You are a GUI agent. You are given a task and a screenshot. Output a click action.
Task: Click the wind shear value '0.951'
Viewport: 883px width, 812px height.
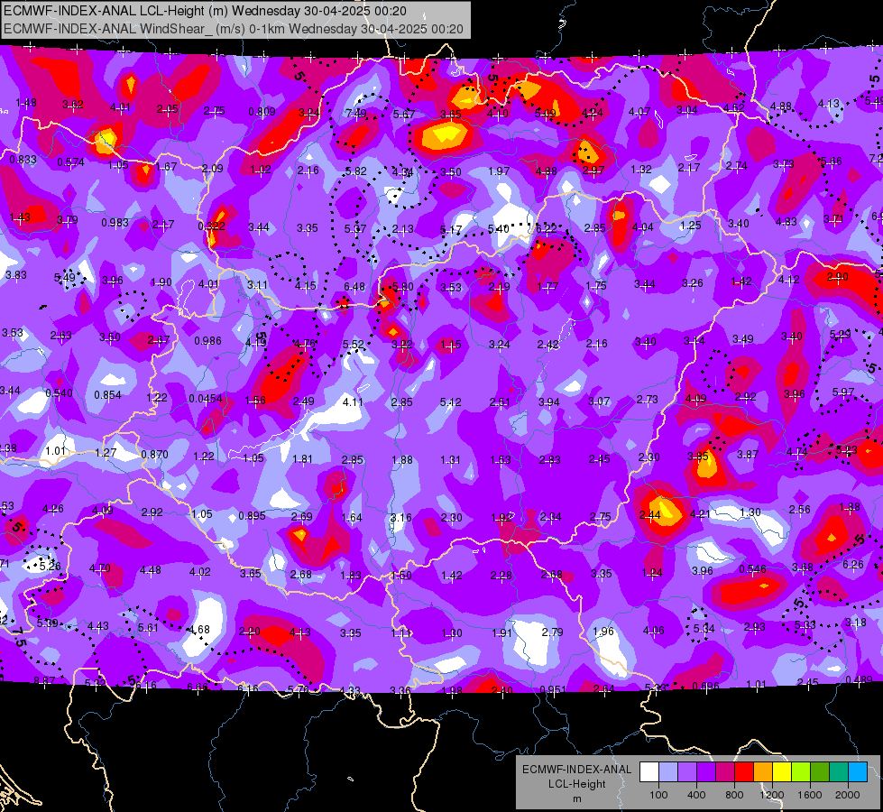point(553,690)
